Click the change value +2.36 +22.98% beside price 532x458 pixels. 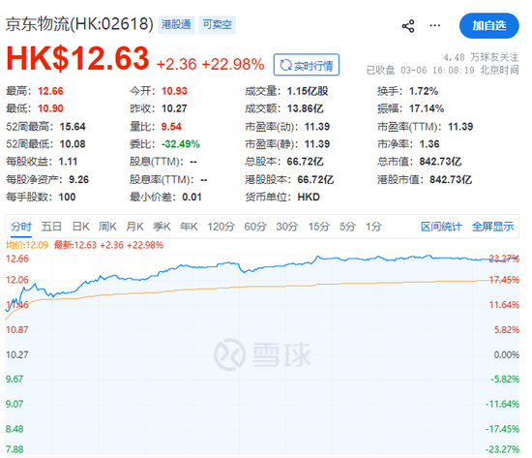coord(210,64)
